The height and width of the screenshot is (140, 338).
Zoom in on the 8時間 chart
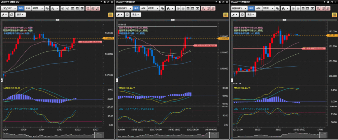click(62, 8)
